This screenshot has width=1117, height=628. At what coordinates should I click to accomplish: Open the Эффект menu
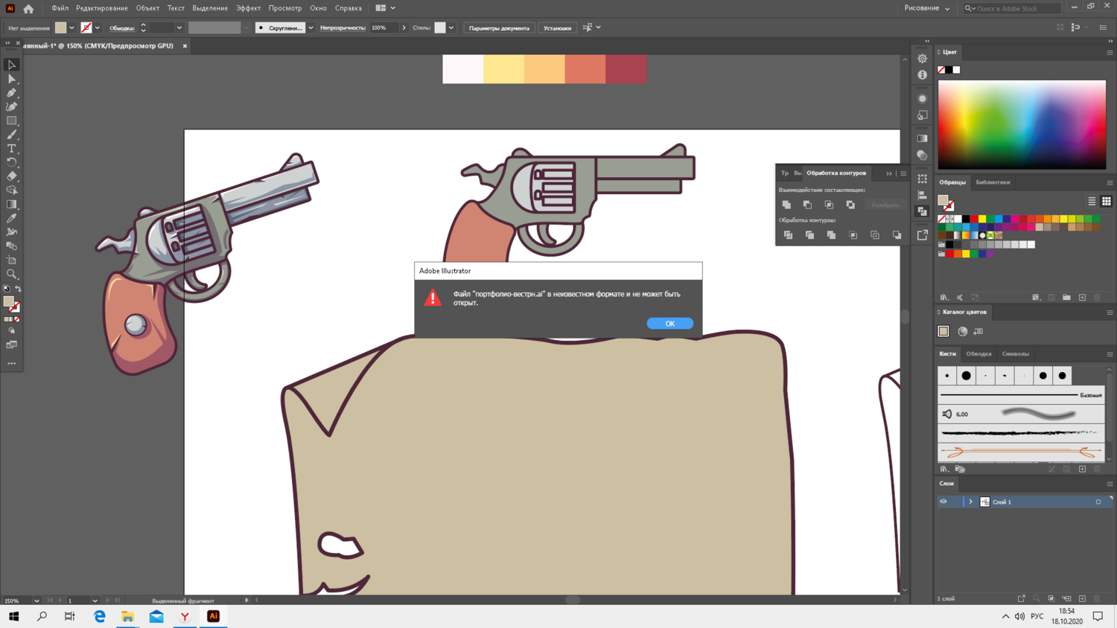[248, 8]
